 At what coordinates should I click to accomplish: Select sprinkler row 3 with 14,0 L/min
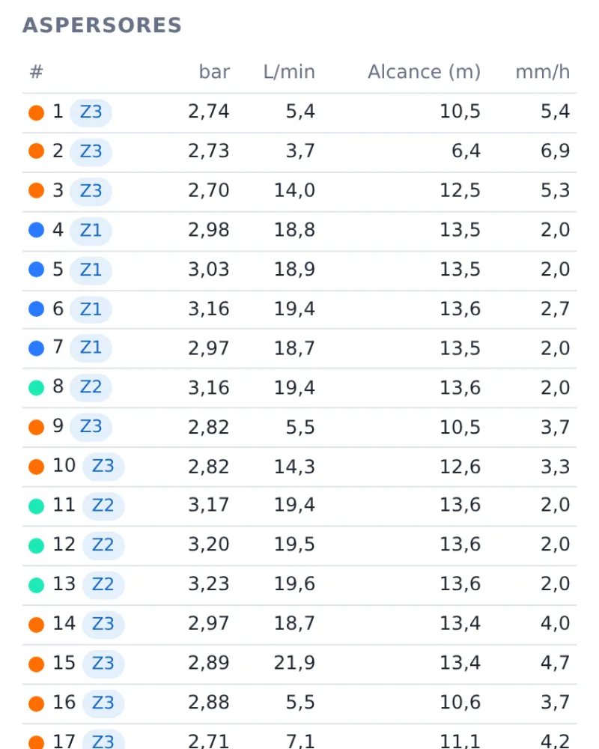(x=299, y=192)
